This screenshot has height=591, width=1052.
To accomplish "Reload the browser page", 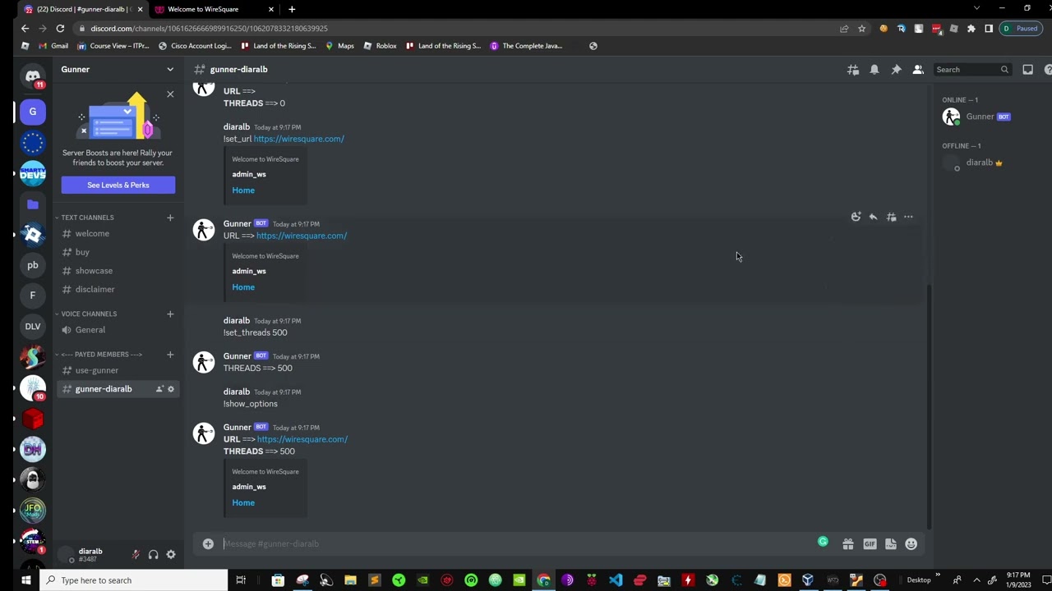I will (x=60, y=29).
